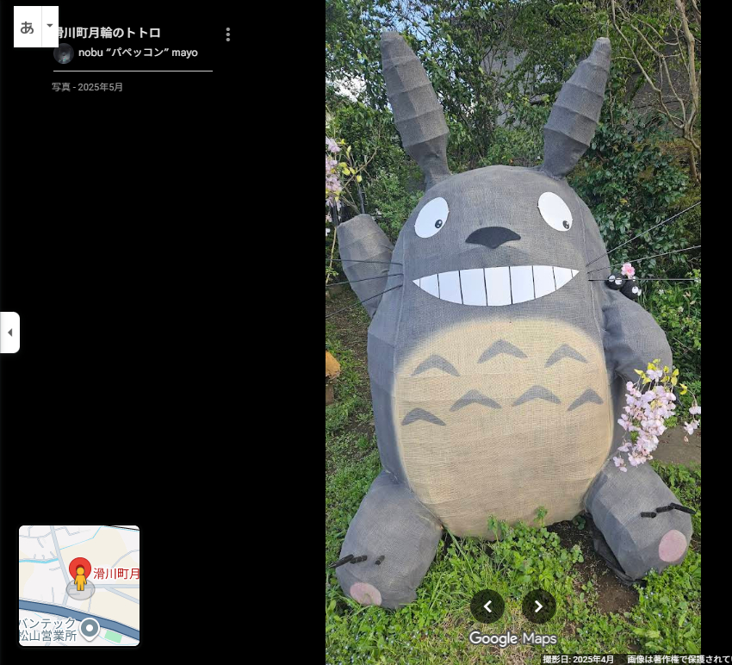Image resolution: width=732 pixels, height=665 pixels.
Task: Click the 滑川町月 label on the minimap
Action: (x=116, y=574)
